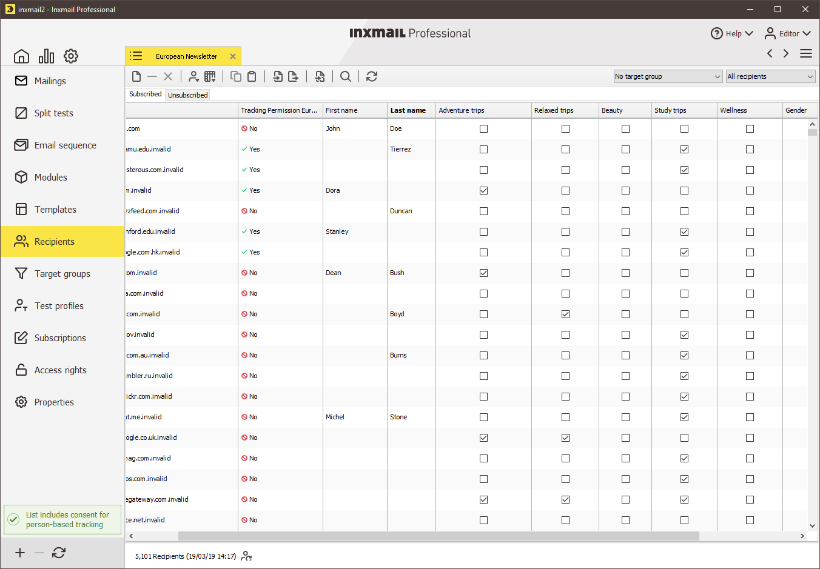The image size is (820, 569).
Task: Click the list icon on European Newsletter tab
Action: pos(136,56)
